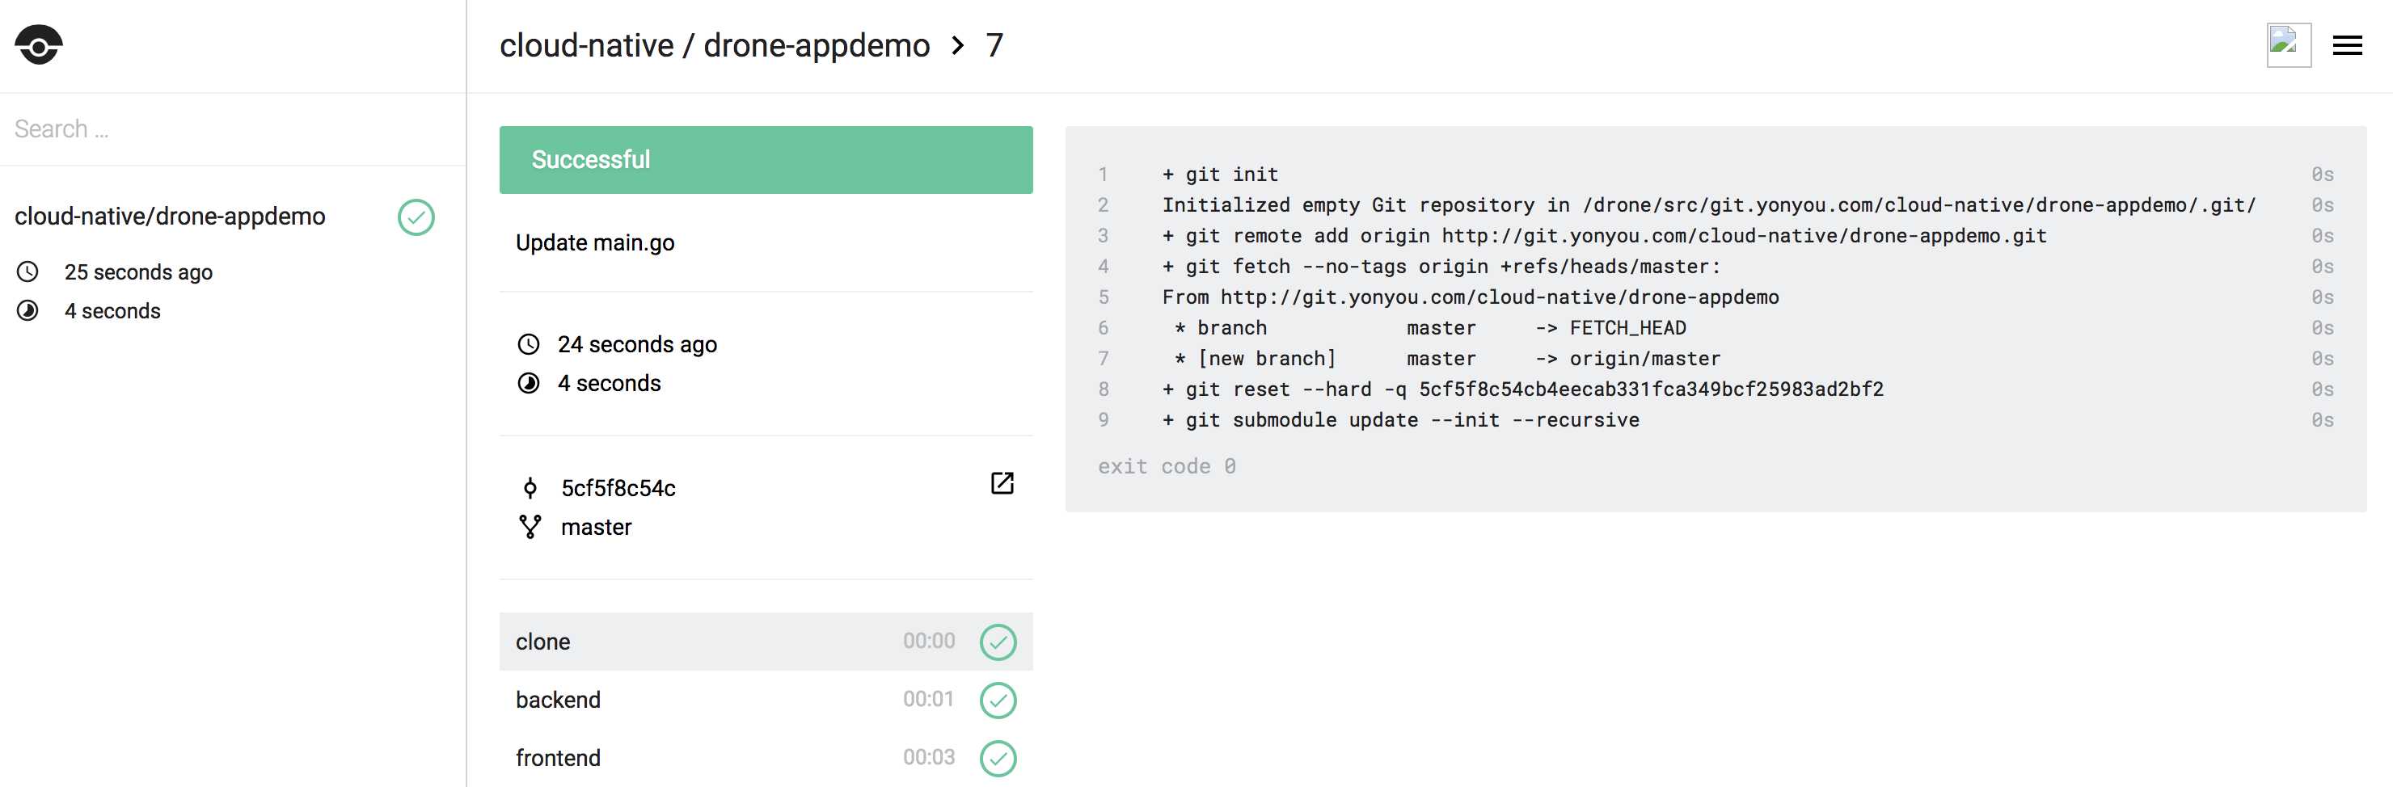The width and height of the screenshot is (2393, 787).
Task: Click clock icon next to 25 seconds ago
Action: point(27,272)
